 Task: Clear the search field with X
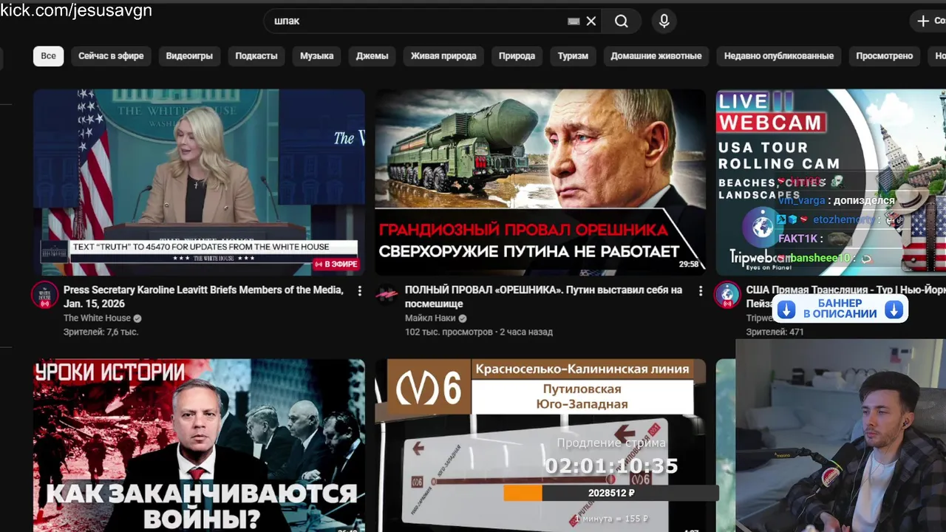(591, 21)
